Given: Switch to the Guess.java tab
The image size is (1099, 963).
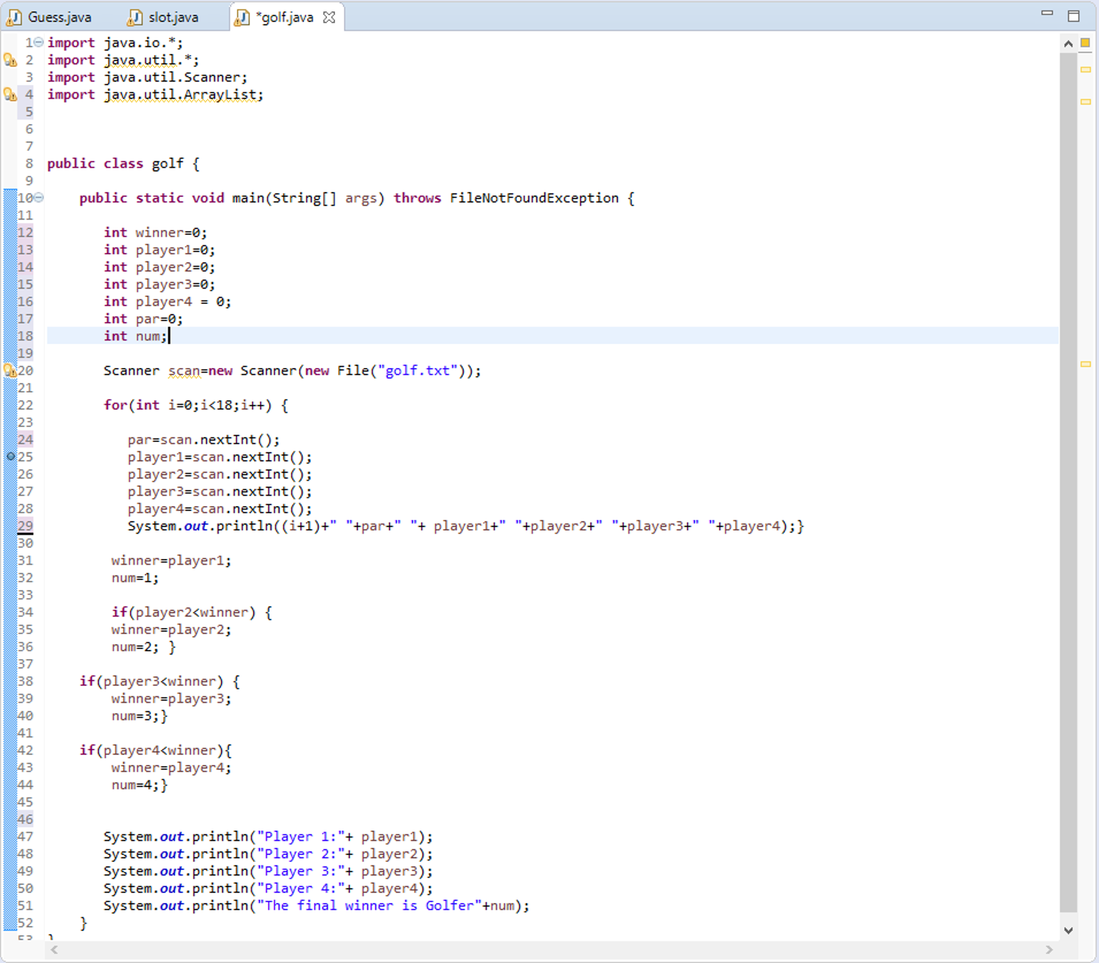Looking at the screenshot, I should click(x=59, y=17).
